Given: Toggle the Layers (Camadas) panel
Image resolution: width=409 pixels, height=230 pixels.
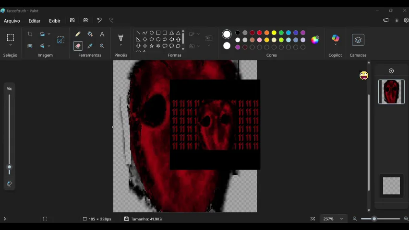Looking at the screenshot, I should pyautogui.click(x=358, y=40).
